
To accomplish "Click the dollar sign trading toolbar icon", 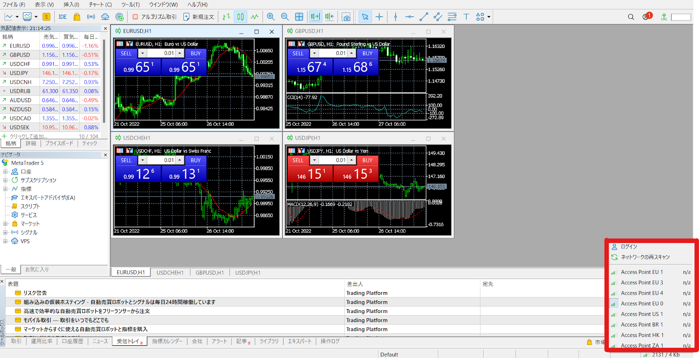I will [x=46, y=17].
